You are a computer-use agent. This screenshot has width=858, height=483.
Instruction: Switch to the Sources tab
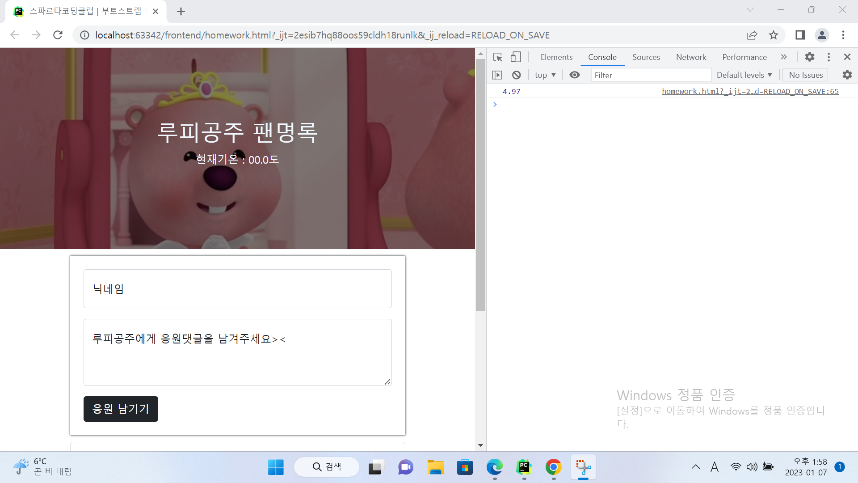pyautogui.click(x=646, y=57)
